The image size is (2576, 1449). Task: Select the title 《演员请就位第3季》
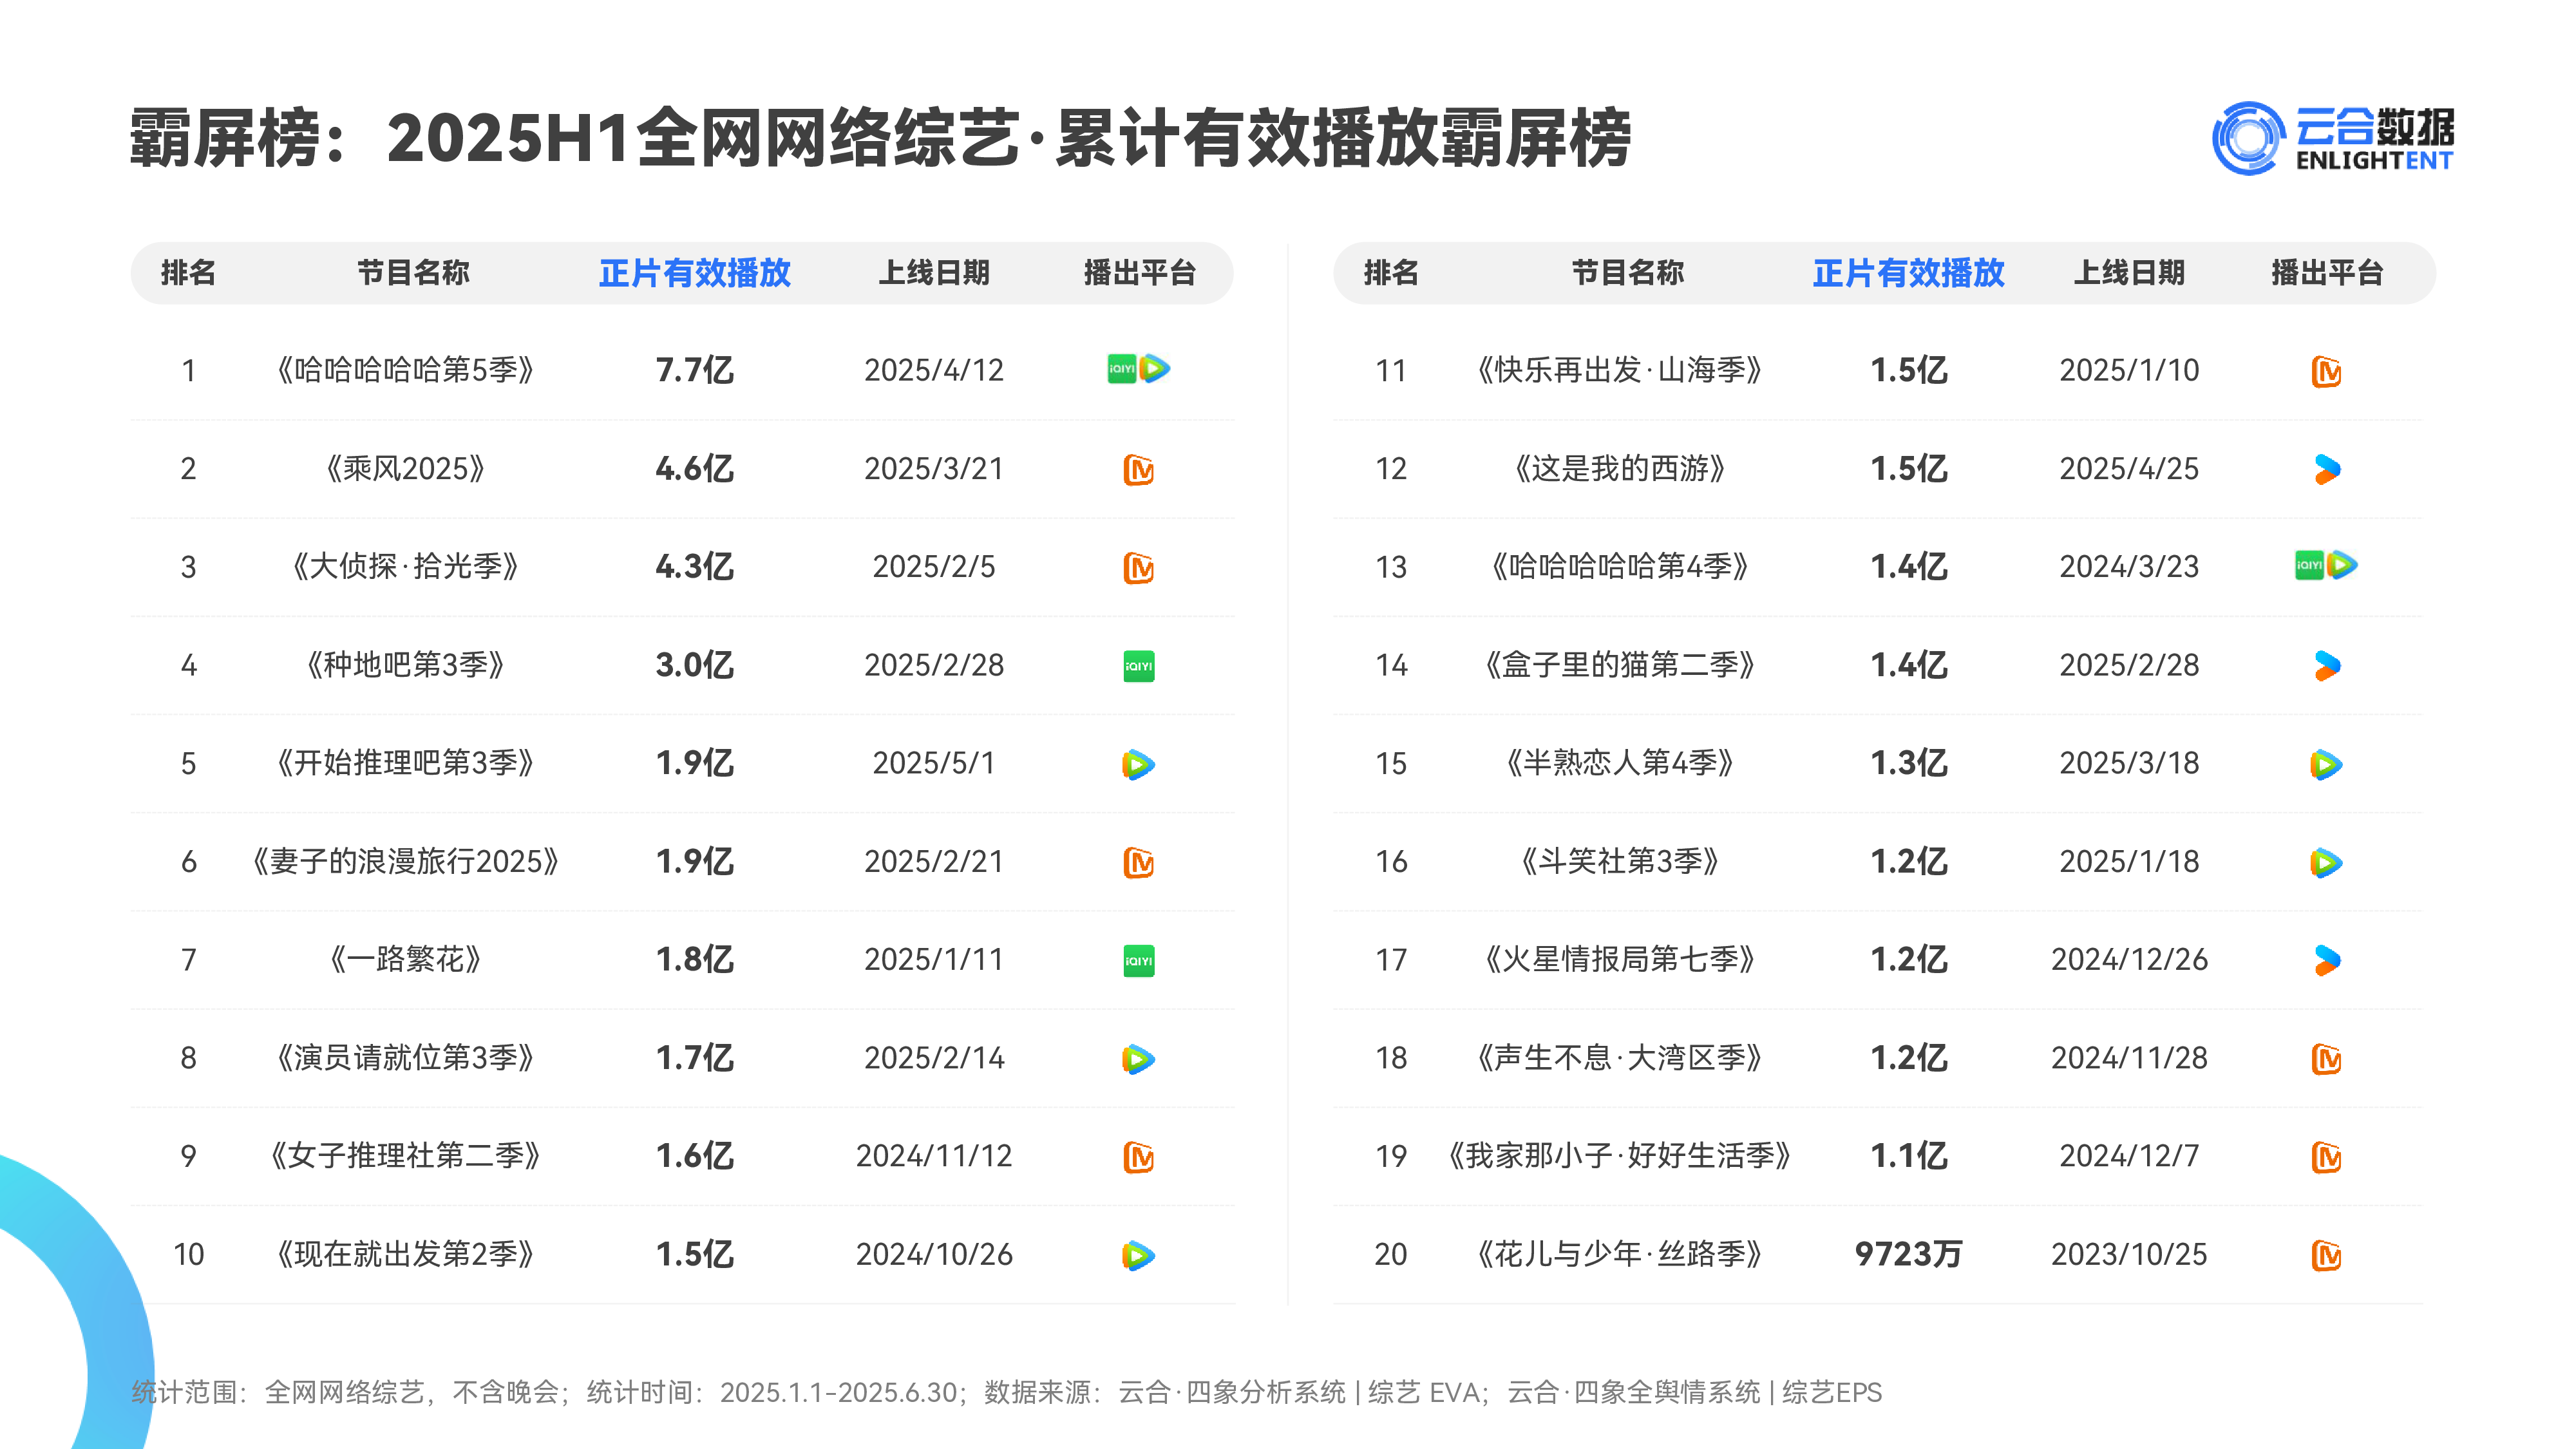405,1058
